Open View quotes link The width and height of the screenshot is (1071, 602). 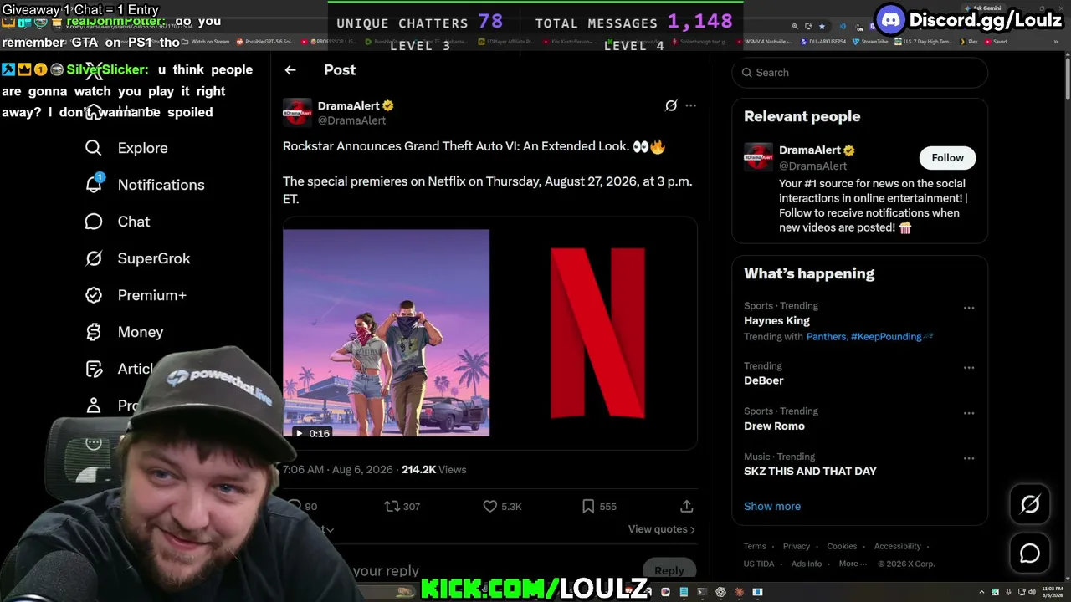pos(661,529)
